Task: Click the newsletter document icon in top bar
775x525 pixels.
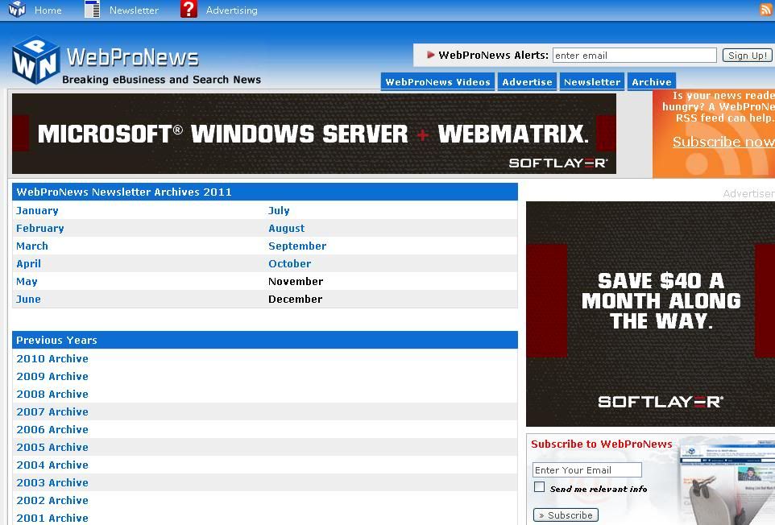Action: (92, 9)
